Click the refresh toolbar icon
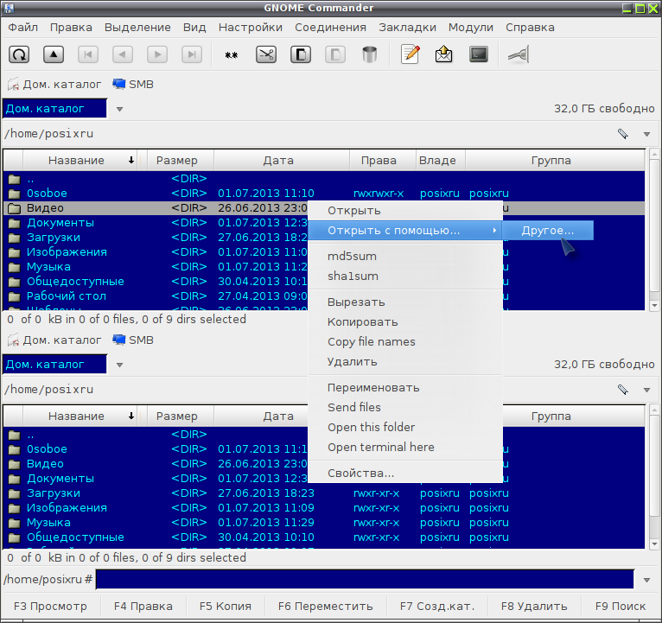The height and width of the screenshot is (623, 662). pos(19,54)
